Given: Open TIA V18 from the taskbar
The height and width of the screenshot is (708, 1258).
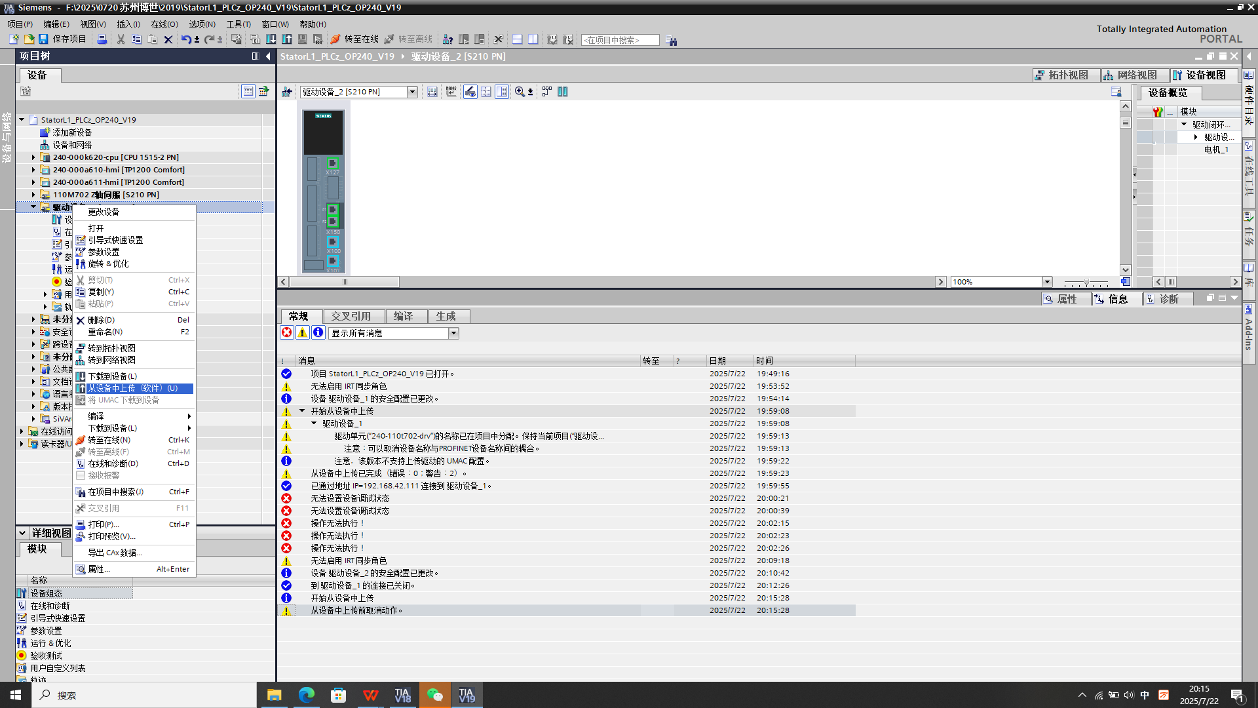Looking at the screenshot, I should tap(402, 695).
